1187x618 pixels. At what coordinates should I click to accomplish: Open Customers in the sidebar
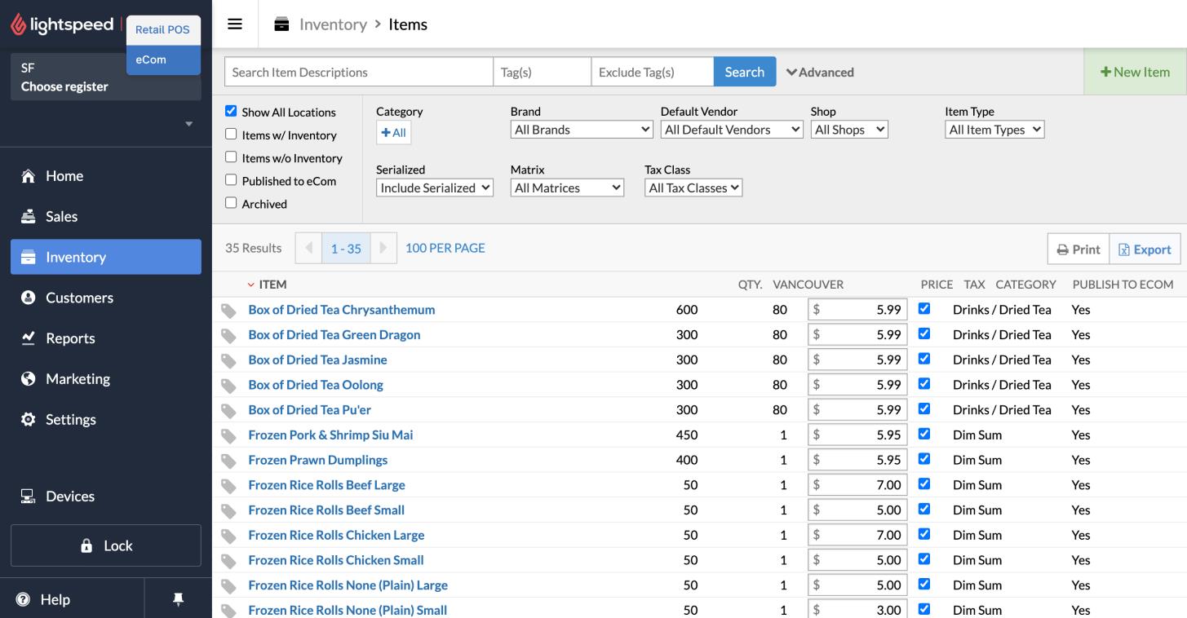106,298
